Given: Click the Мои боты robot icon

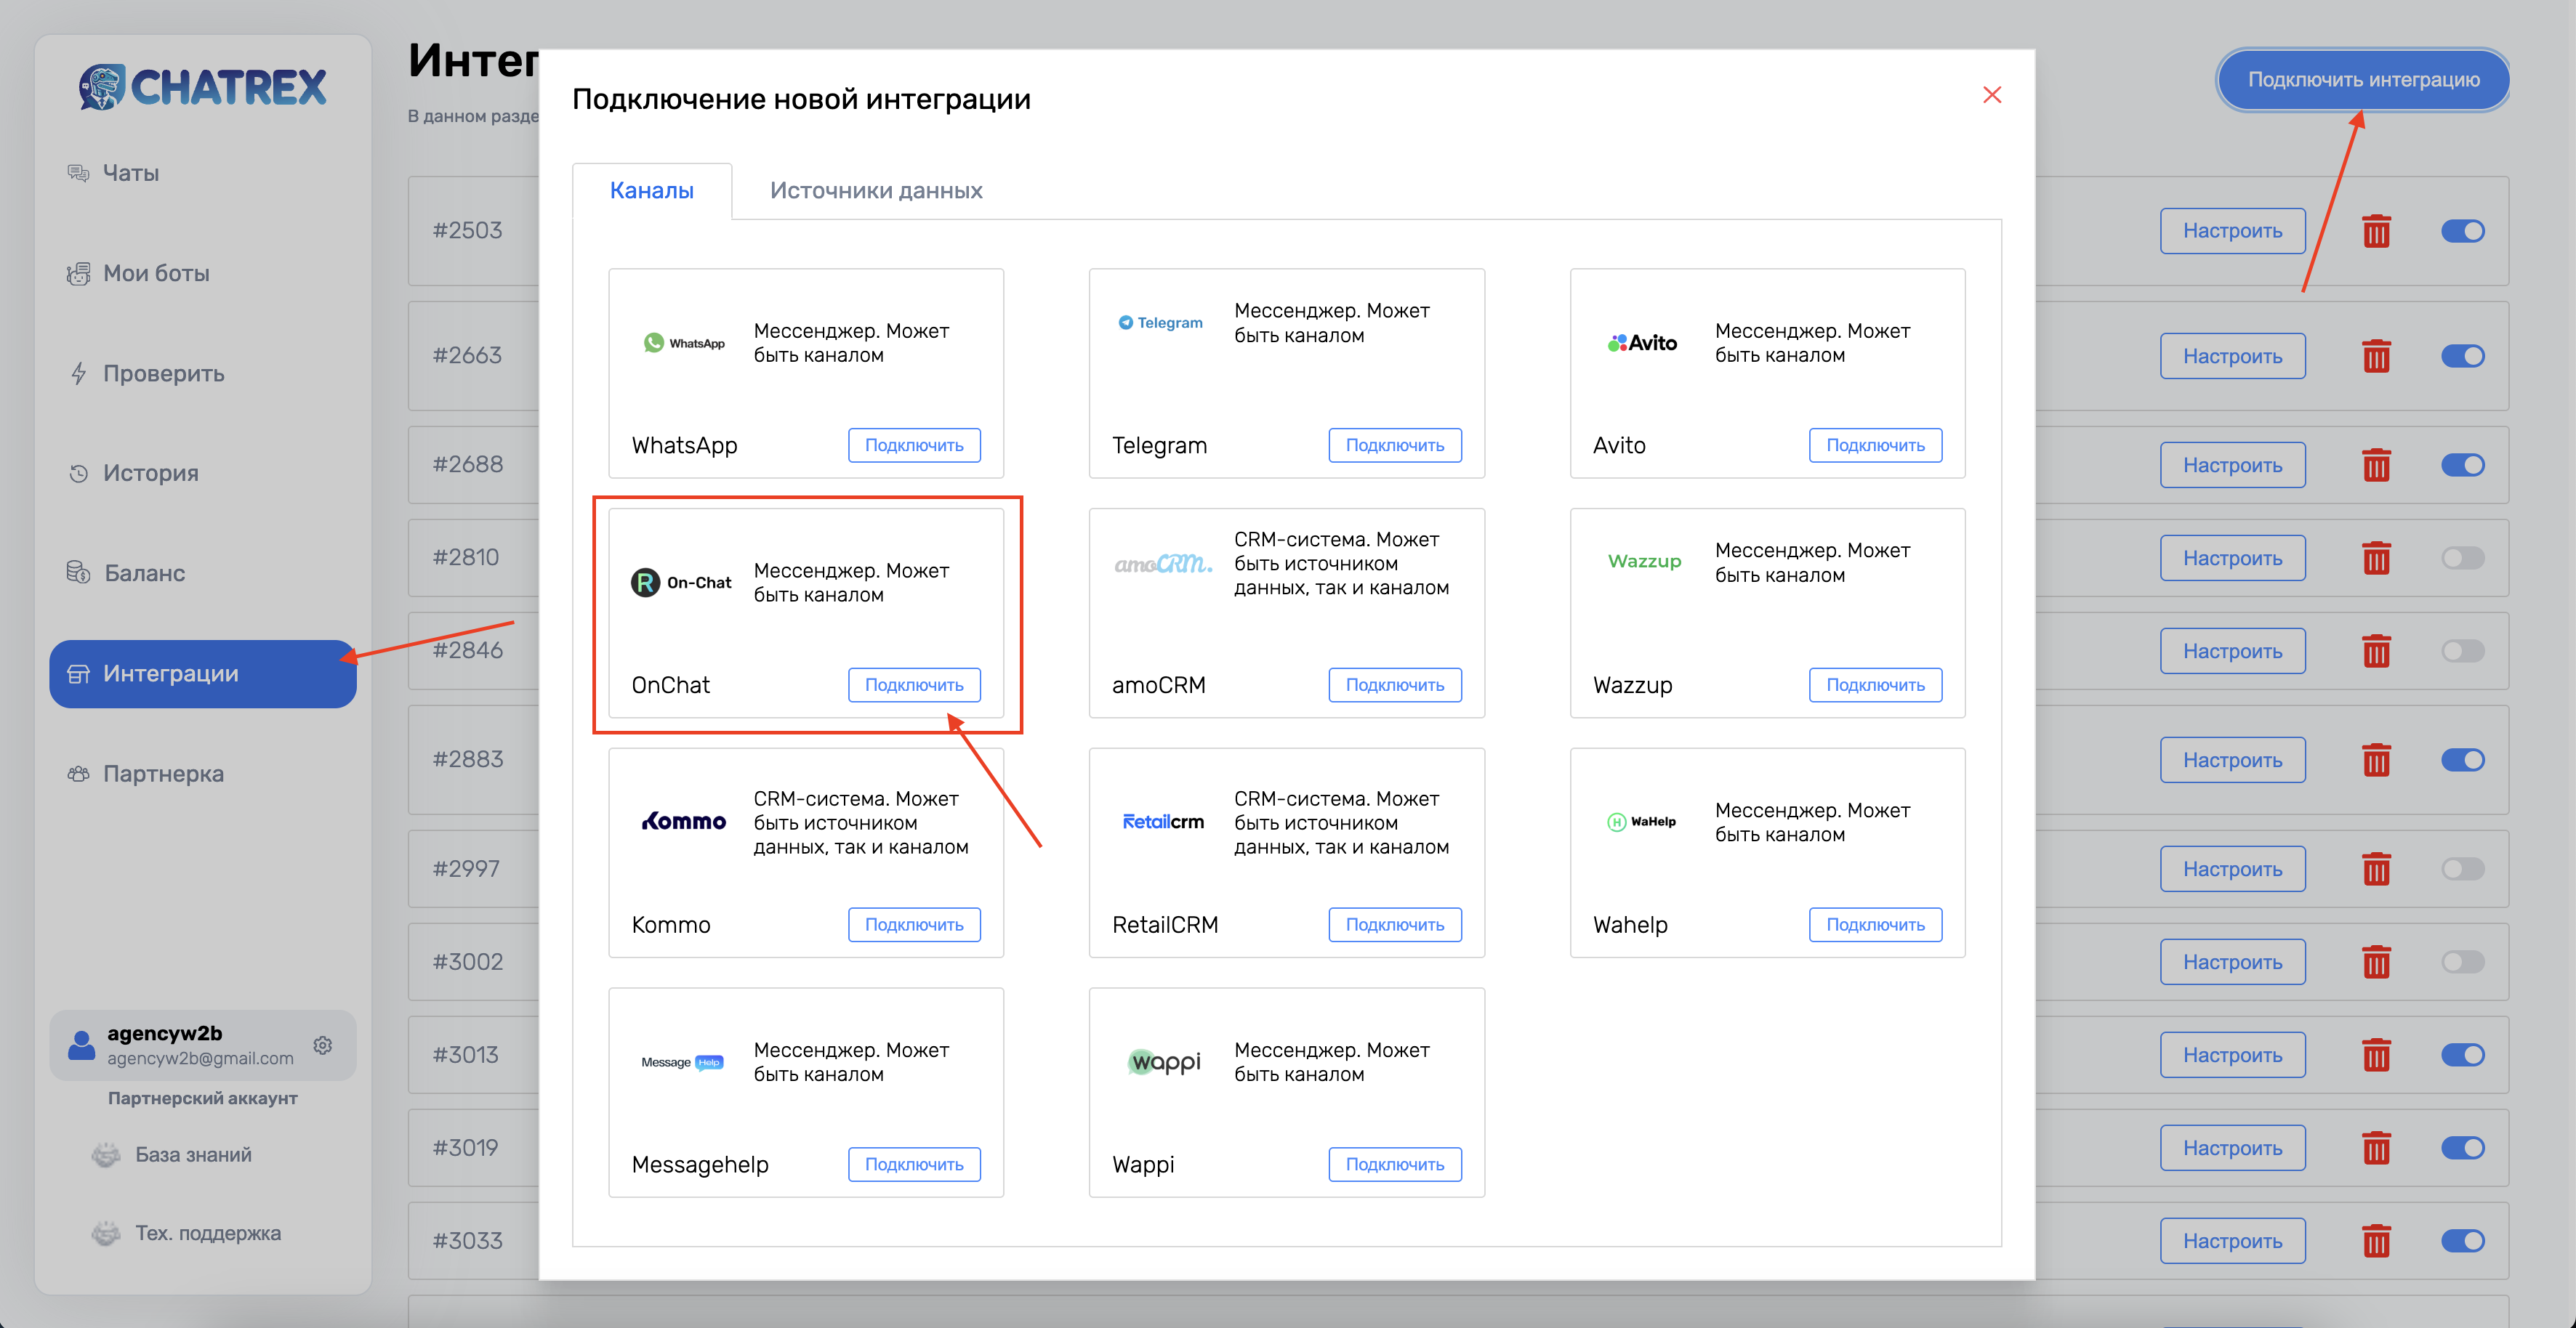Looking at the screenshot, I should (x=78, y=273).
